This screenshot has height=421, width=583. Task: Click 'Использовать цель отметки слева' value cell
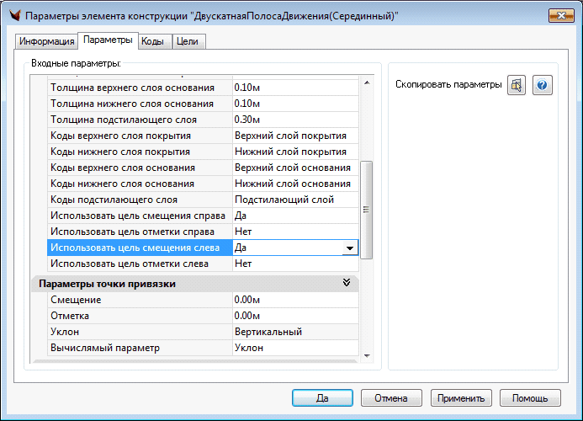coord(294,264)
